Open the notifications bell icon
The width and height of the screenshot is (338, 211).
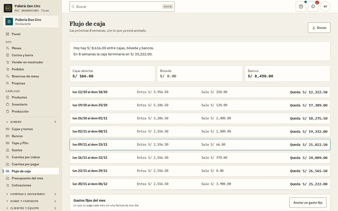click(313, 6)
